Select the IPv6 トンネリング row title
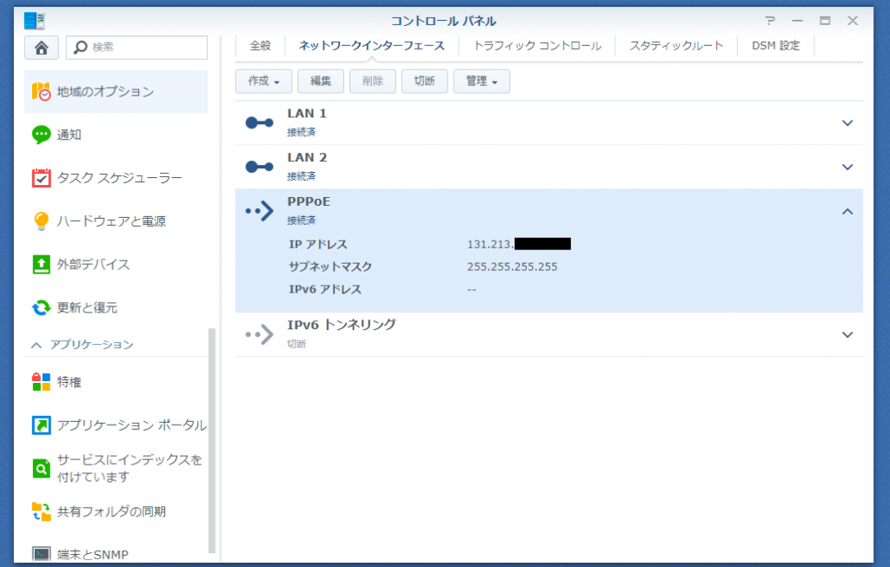Viewport: 890px width, 567px height. [x=341, y=325]
